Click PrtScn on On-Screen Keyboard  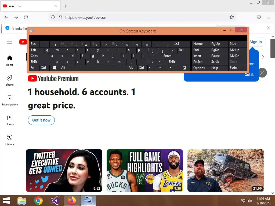point(201,62)
